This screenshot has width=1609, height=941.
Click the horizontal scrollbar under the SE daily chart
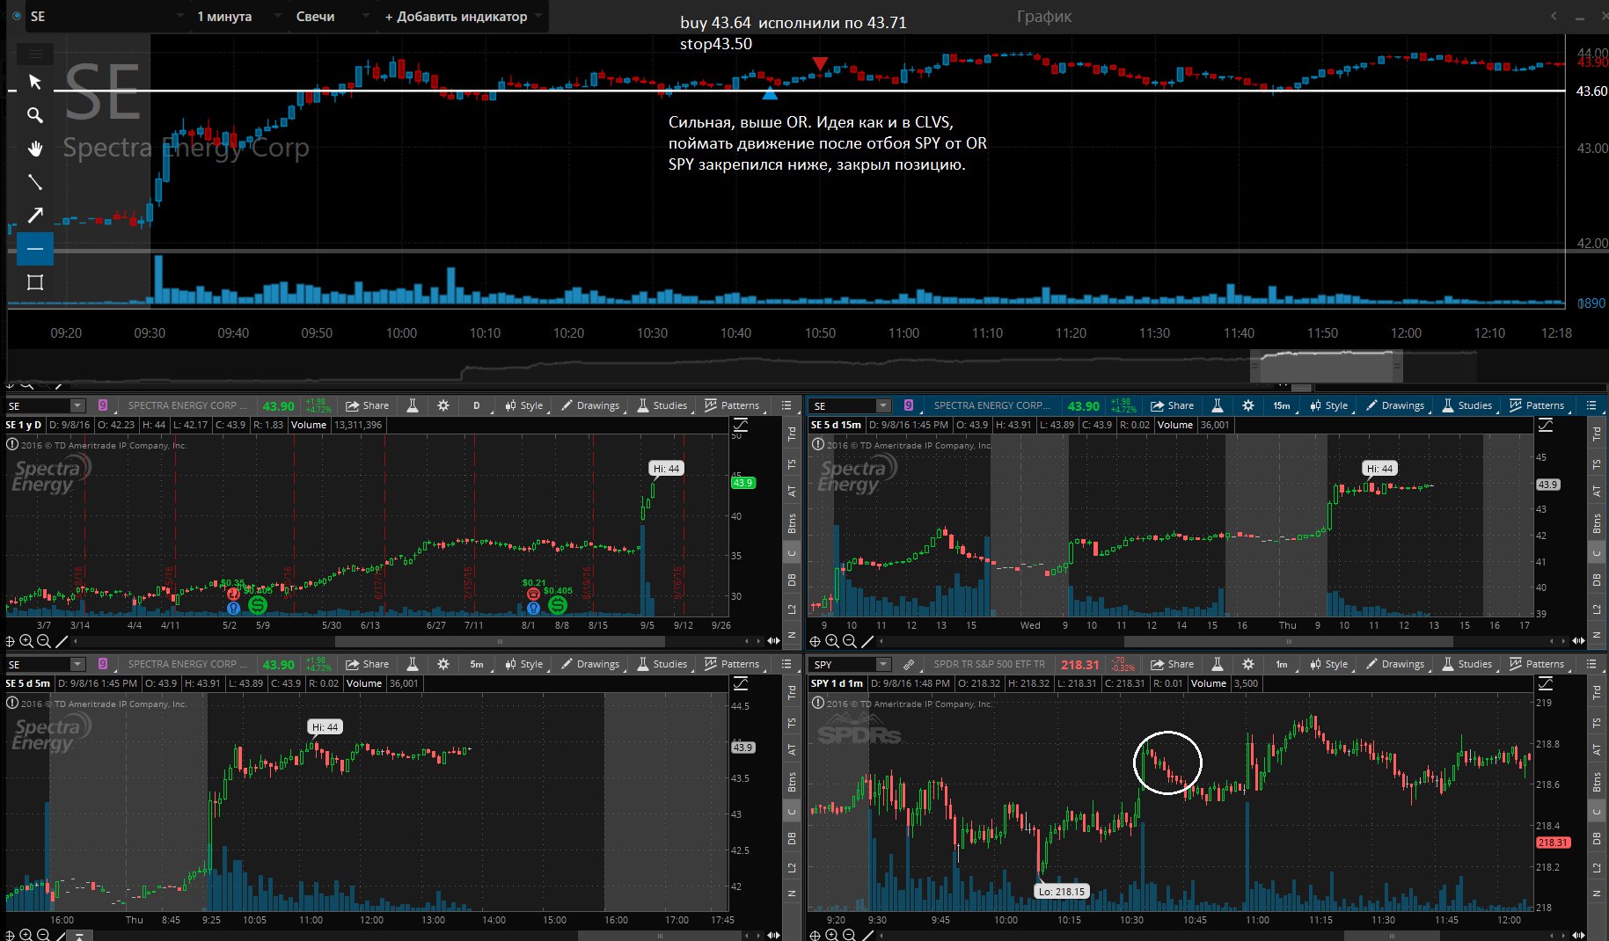click(500, 641)
